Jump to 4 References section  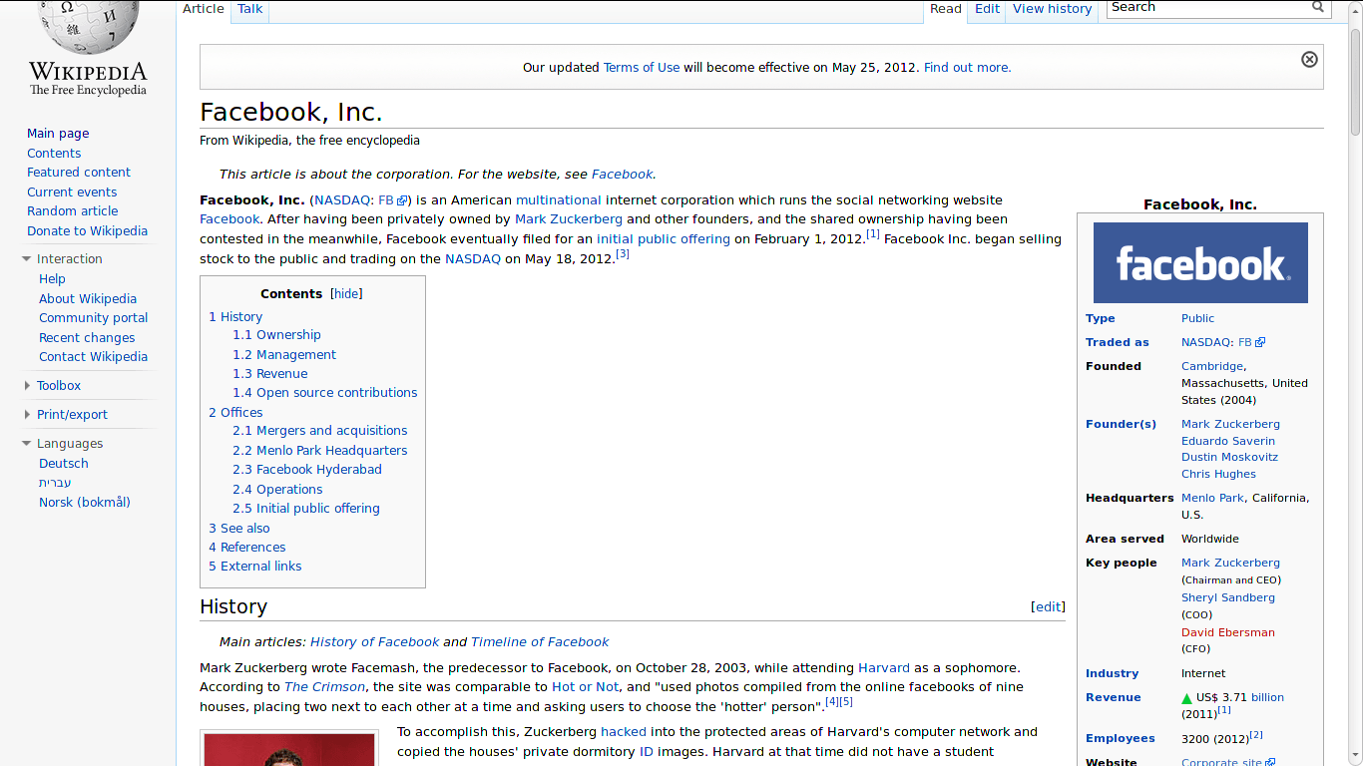(x=247, y=548)
